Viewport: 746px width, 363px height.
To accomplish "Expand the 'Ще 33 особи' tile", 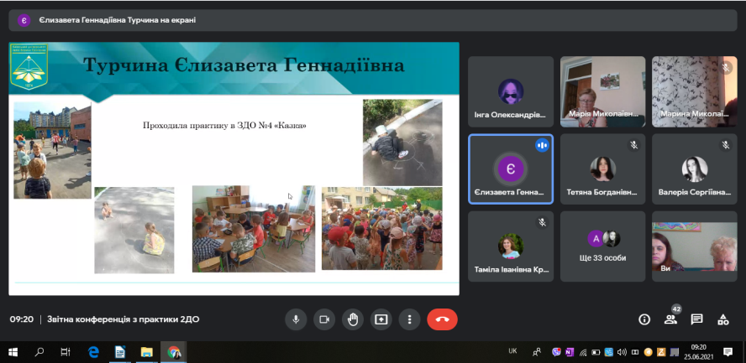I will (602, 244).
